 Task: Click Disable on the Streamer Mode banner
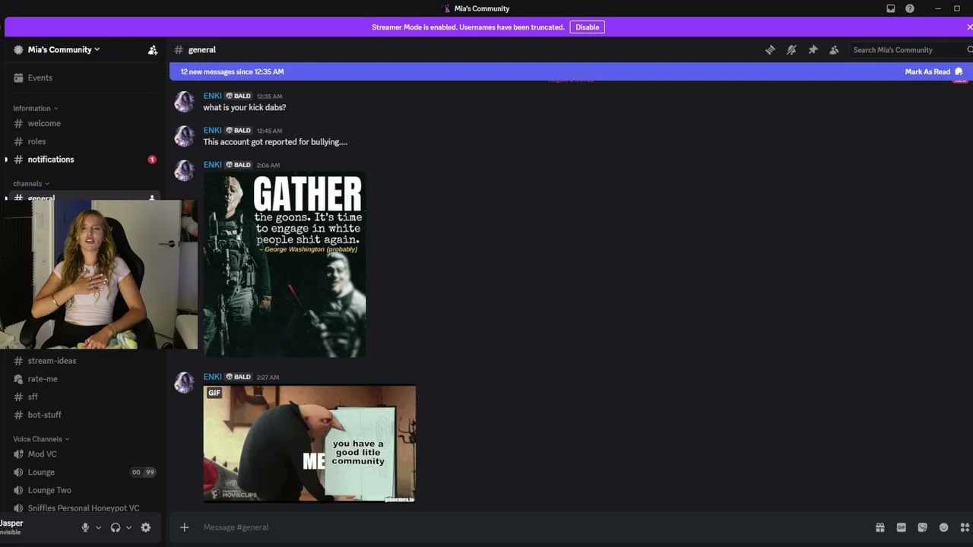pos(587,27)
